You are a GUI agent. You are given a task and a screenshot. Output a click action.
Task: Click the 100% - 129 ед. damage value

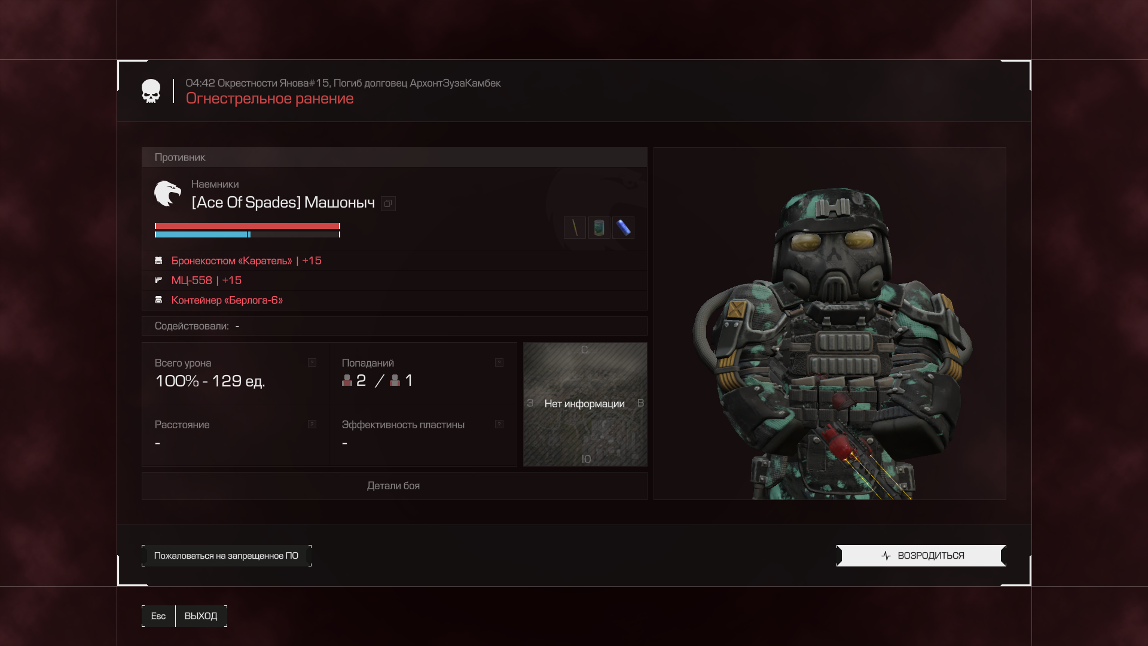(210, 381)
